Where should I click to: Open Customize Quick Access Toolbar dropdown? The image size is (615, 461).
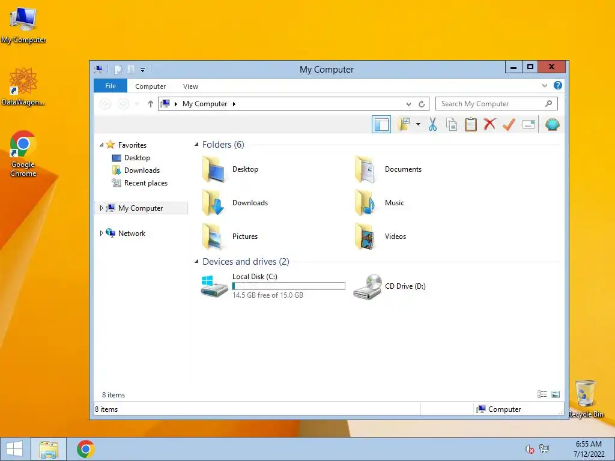pos(143,70)
